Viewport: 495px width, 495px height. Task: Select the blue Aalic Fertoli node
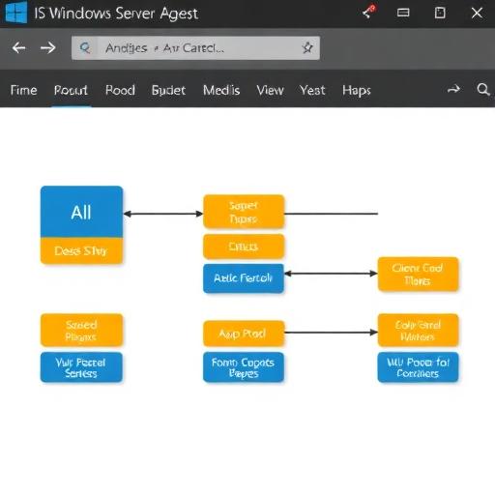pyautogui.click(x=244, y=278)
